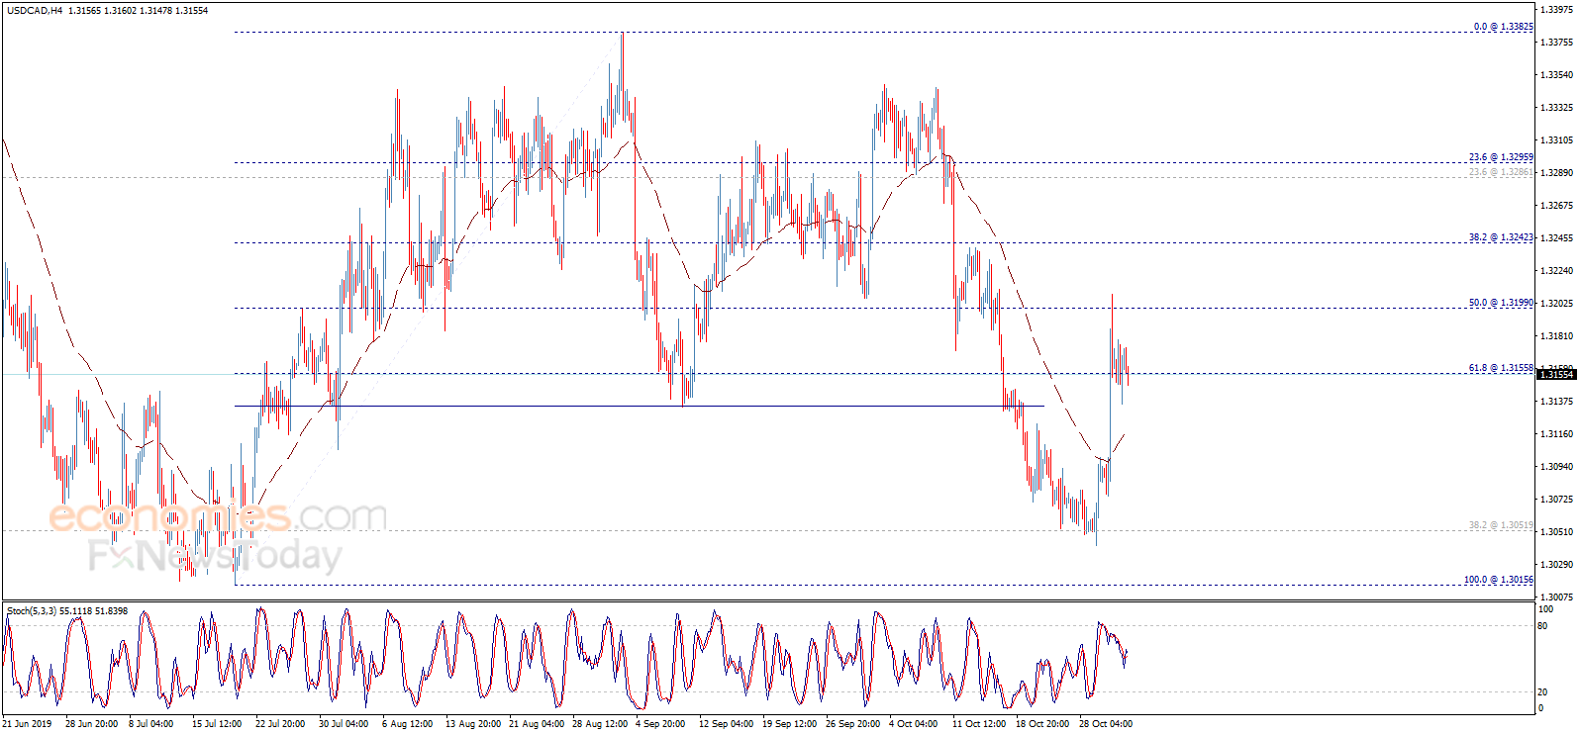This screenshot has width=1580, height=735.
Task: Select the 23.6 @ 1.32959 Fibonacci label
Action: pyautogui.click(x=1501, y=157)
